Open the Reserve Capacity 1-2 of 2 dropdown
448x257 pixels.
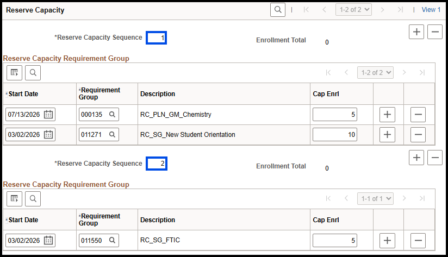(353, 10)
